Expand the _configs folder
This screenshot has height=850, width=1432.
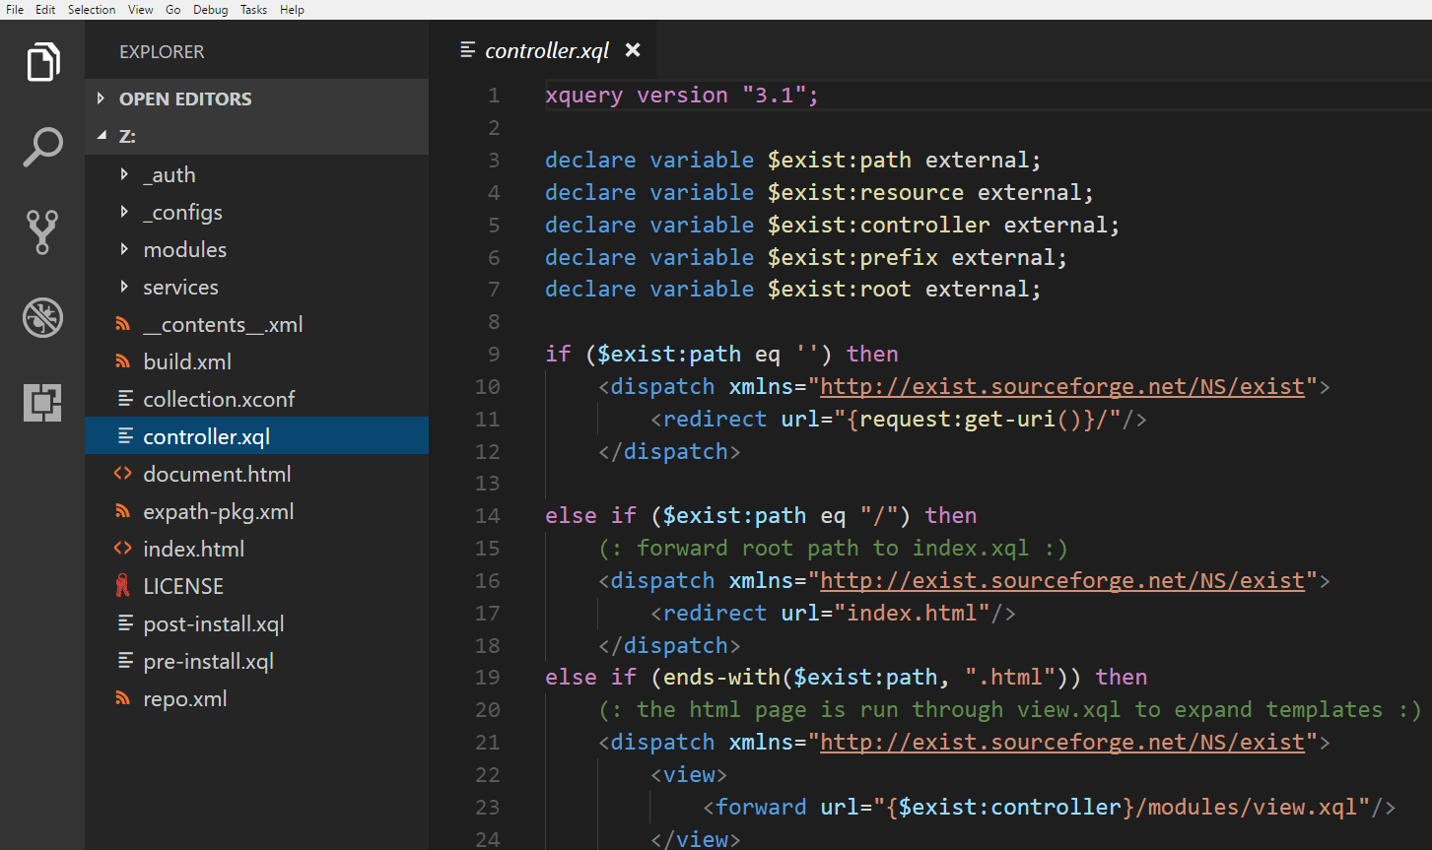click(124, 212)
